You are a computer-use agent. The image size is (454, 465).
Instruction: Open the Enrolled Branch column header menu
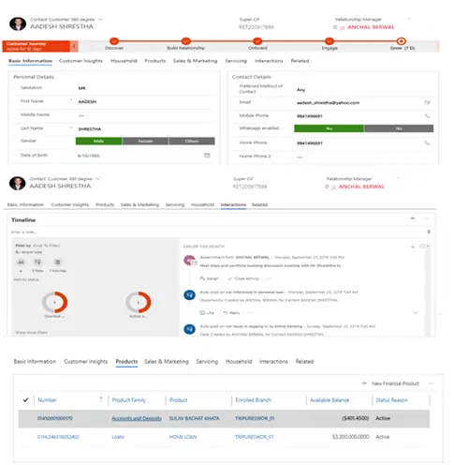point(254,399)
